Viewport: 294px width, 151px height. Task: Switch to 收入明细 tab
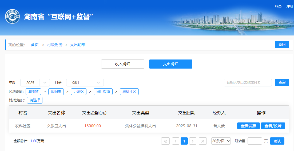point(123,64)
